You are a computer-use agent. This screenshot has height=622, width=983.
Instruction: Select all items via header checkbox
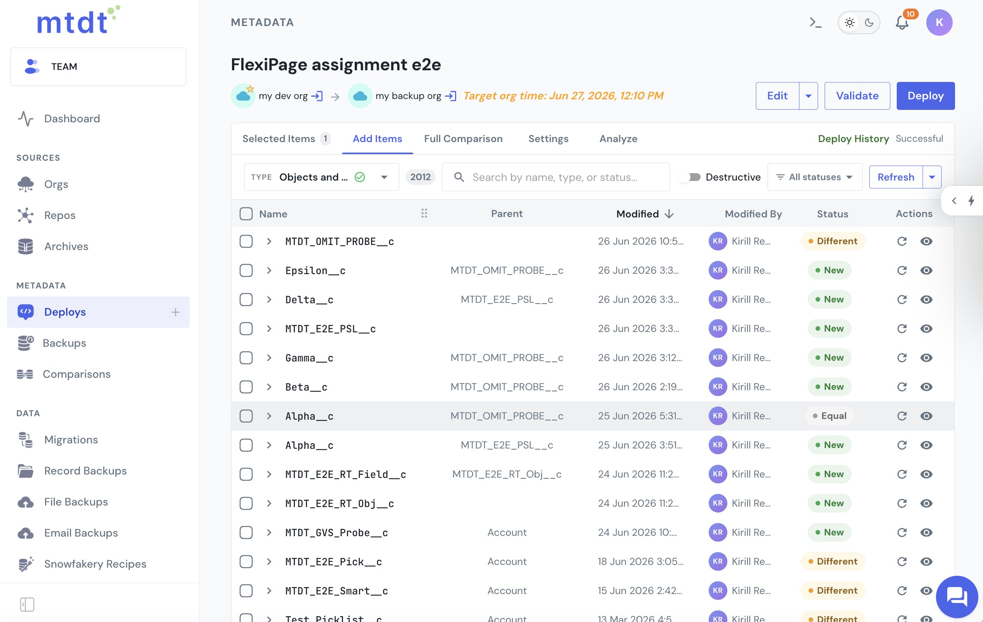point(246,214)
